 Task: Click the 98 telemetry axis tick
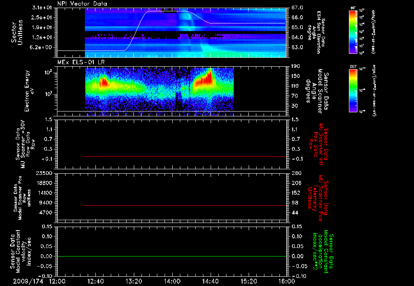coord(295,203)
